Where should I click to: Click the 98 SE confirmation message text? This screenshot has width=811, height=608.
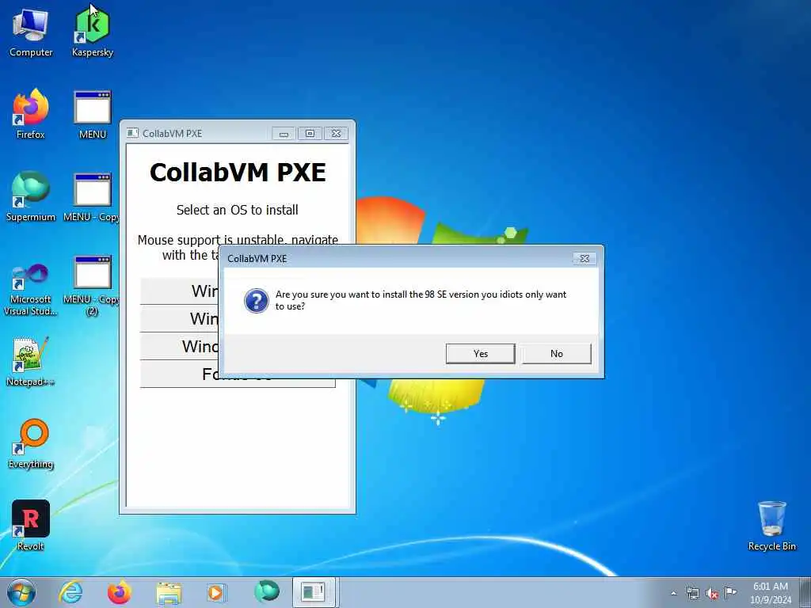click(421, 300)
